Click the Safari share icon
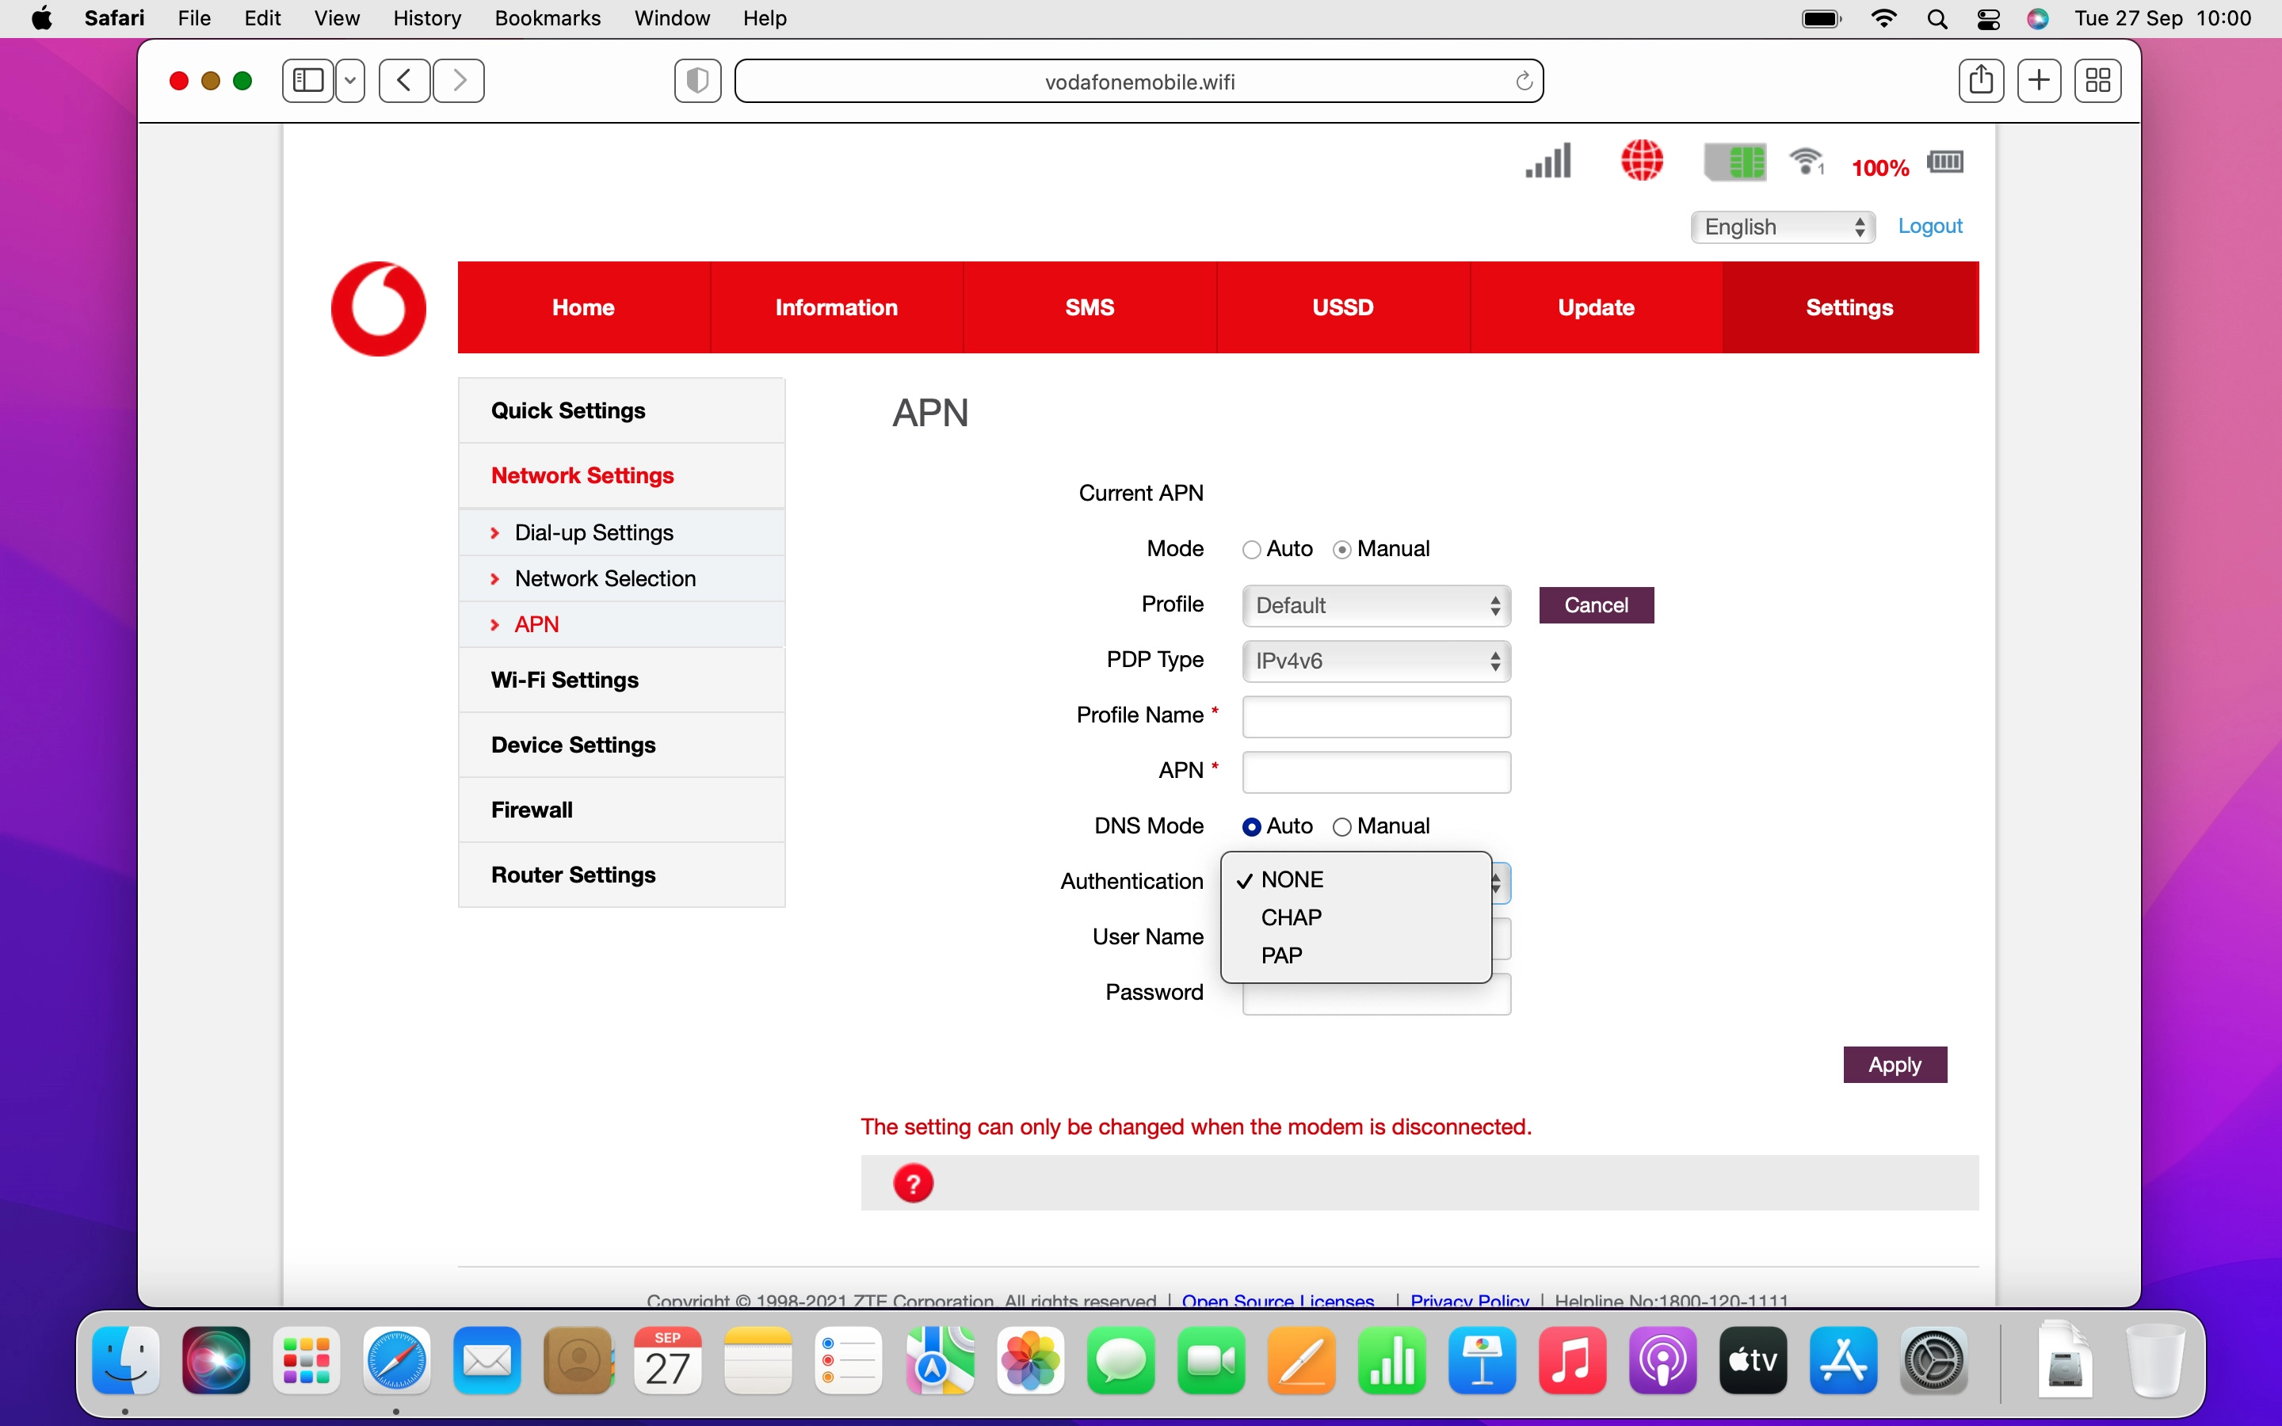 click(x=1980, y=80)
